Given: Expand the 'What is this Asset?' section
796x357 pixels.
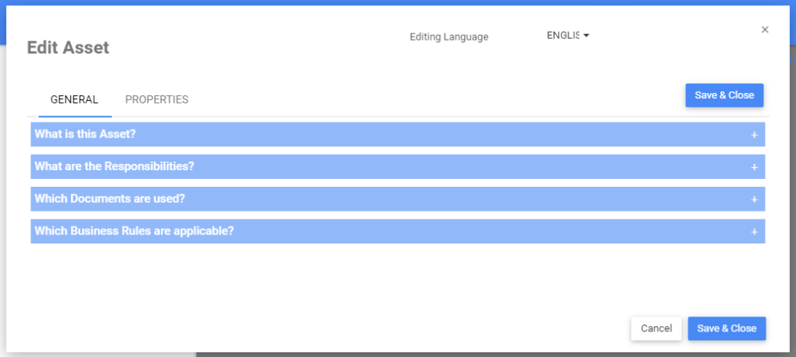Looking at the screenshot, I should [85, 134].
